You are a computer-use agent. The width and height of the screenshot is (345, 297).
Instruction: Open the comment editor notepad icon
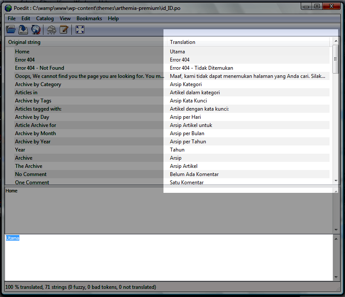click(x=64, y=29)
